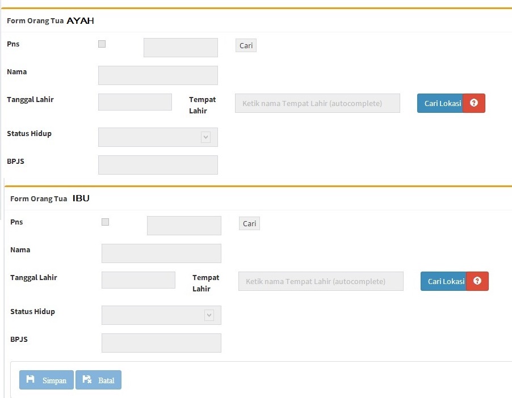The height and width of the screenshot is (398, 512).
Task: Click 'Status Hidup' label in AYAH form
Action: coord(29,133)
